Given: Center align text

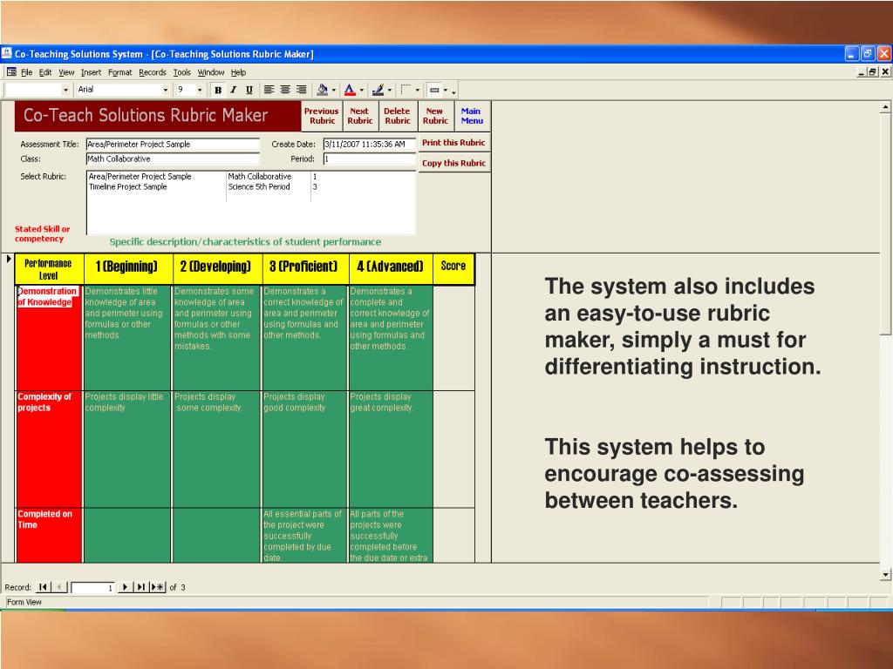Looking at the screenshot, I should (285, 90).
